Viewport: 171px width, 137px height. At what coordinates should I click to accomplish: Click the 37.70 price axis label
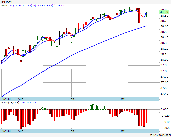coord(164,77)
